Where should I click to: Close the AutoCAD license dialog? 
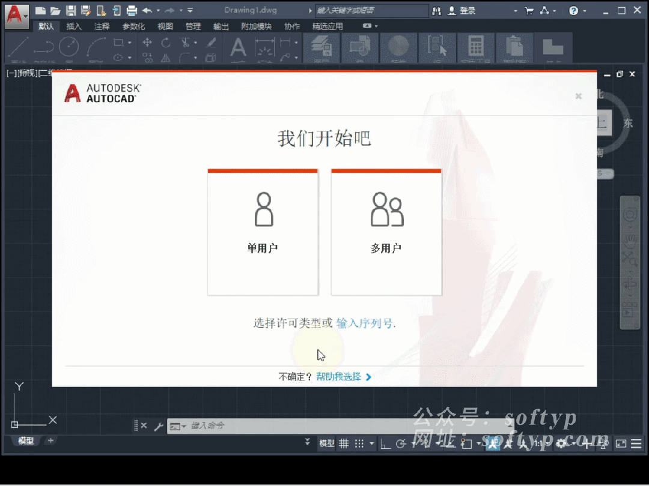pos(579,96)
